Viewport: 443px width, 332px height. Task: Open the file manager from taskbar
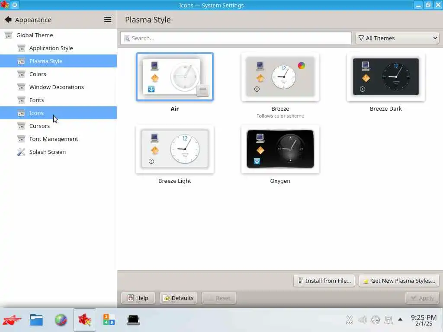[x=36, y=320]
